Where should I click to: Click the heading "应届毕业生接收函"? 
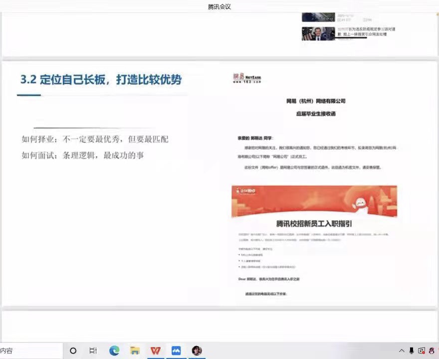tap(316, 114)
